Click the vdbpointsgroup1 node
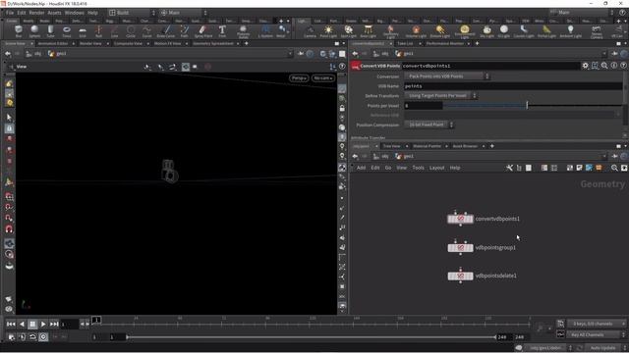The height and width of the screenshot is (353, 629). click(x=460, y=248)
